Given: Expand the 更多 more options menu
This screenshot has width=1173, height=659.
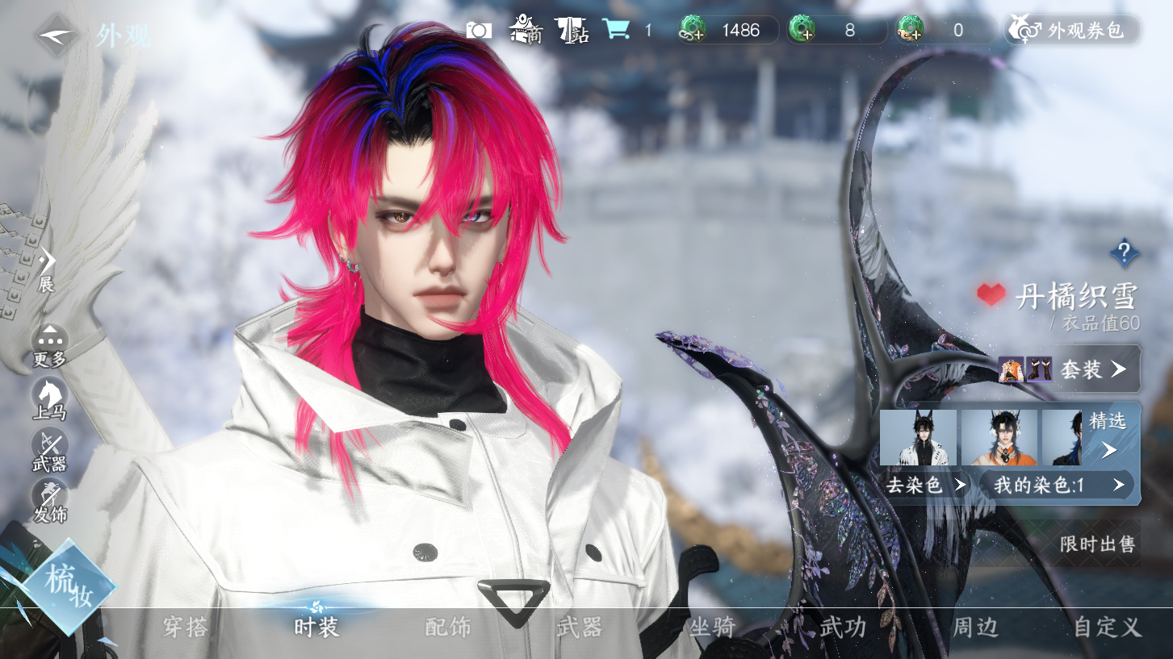Looking at the screenshot, I should click(49, 347).
